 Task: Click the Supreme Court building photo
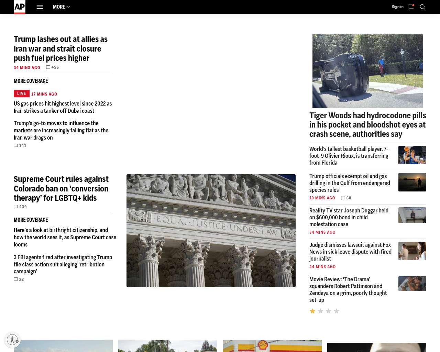(211, 230)
